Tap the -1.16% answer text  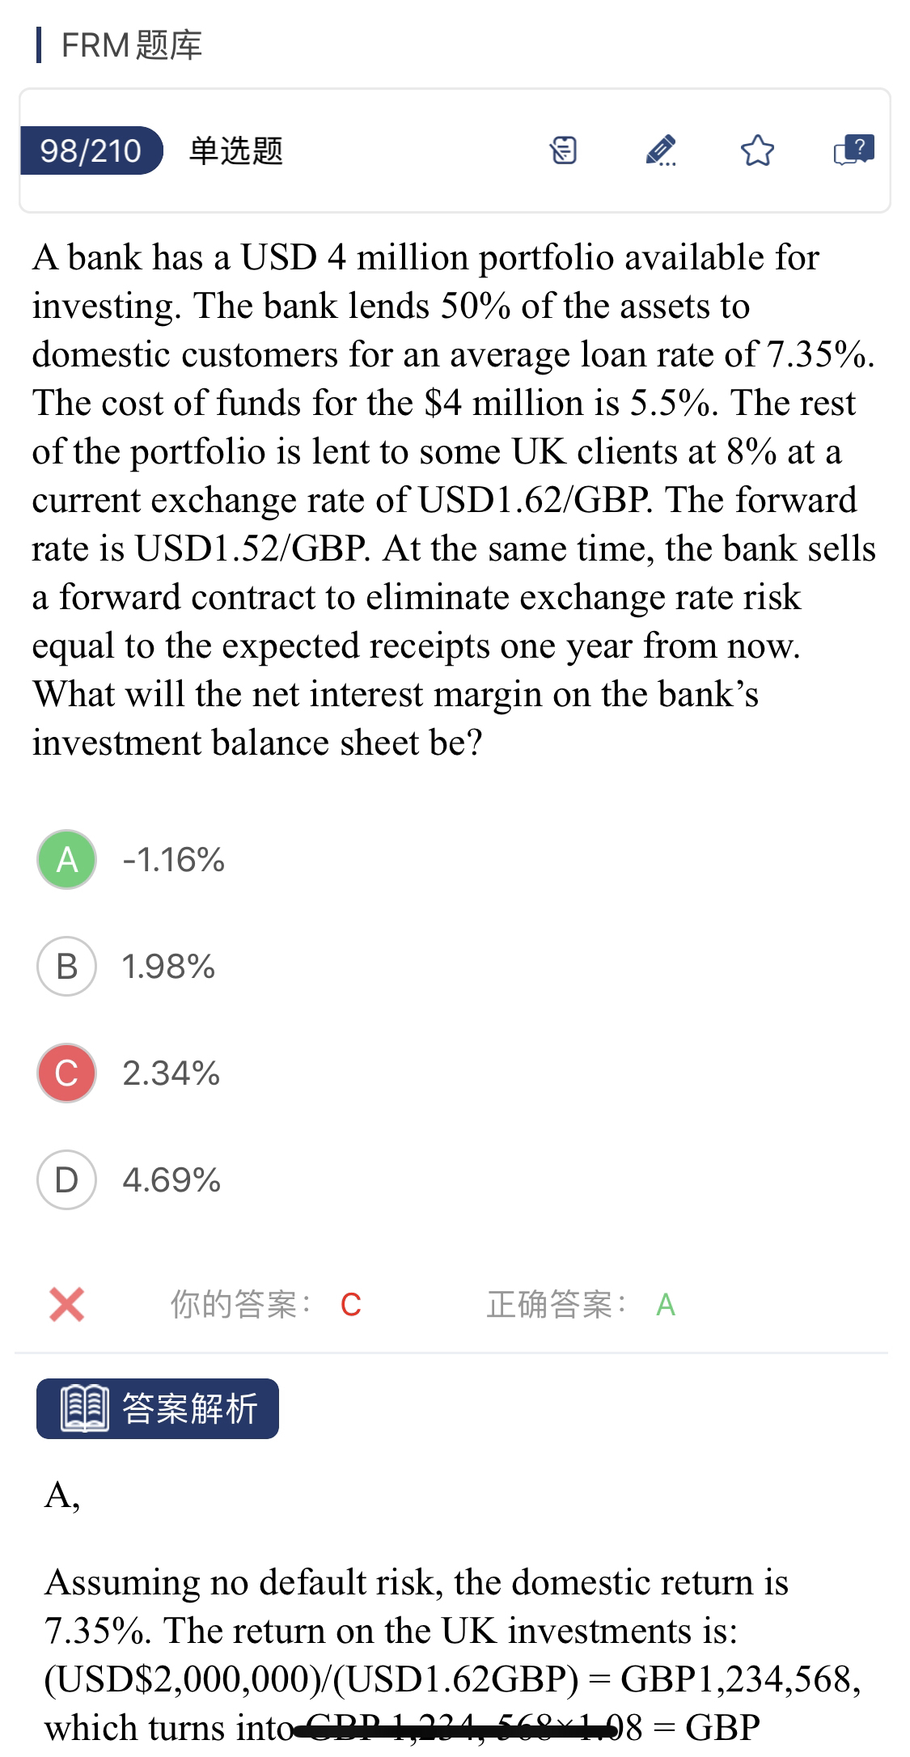point(173,859)
